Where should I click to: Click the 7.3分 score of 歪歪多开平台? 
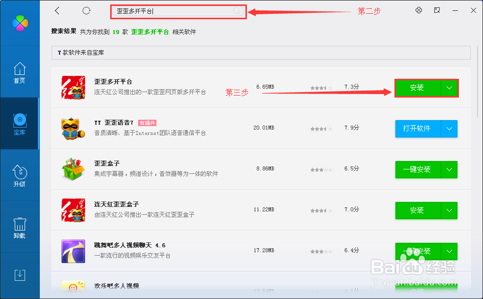(352, 87)
